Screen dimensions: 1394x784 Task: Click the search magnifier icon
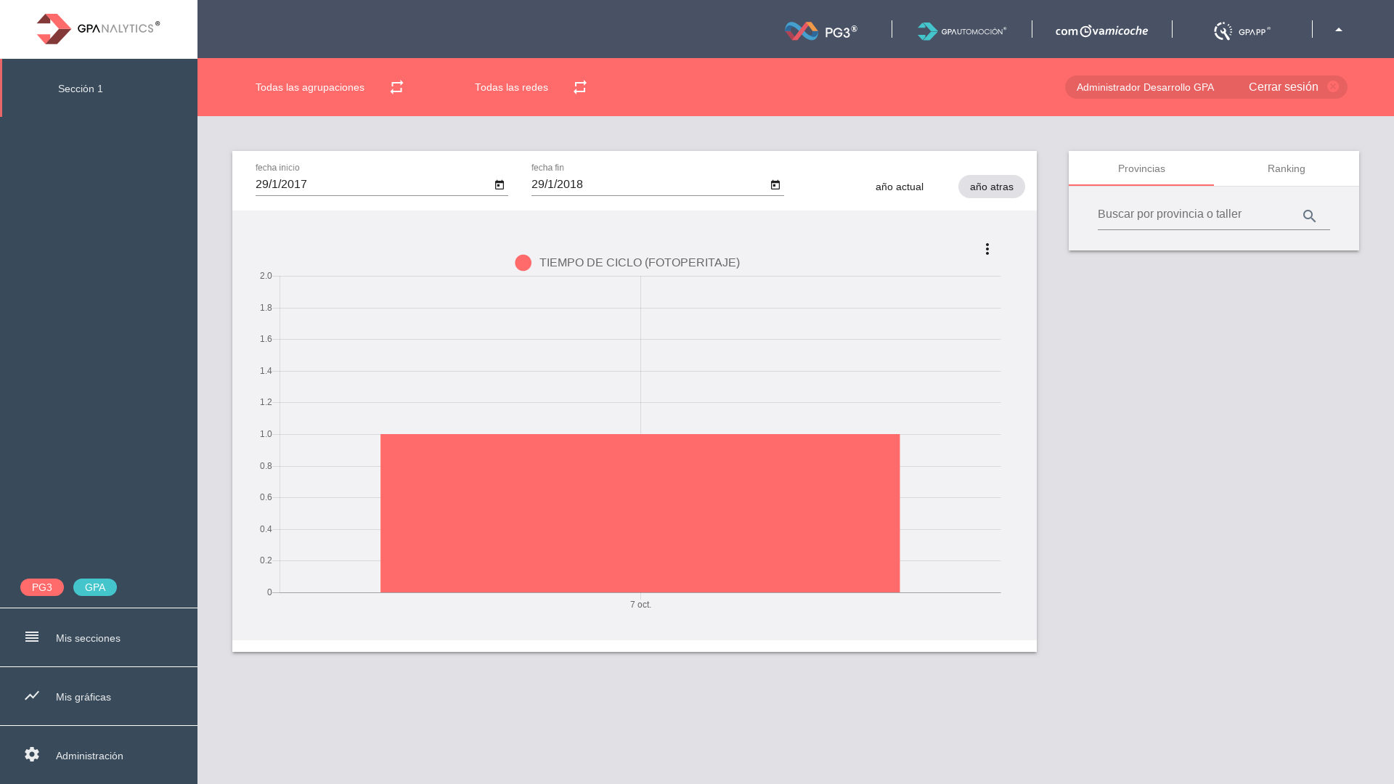point(1309,216)
